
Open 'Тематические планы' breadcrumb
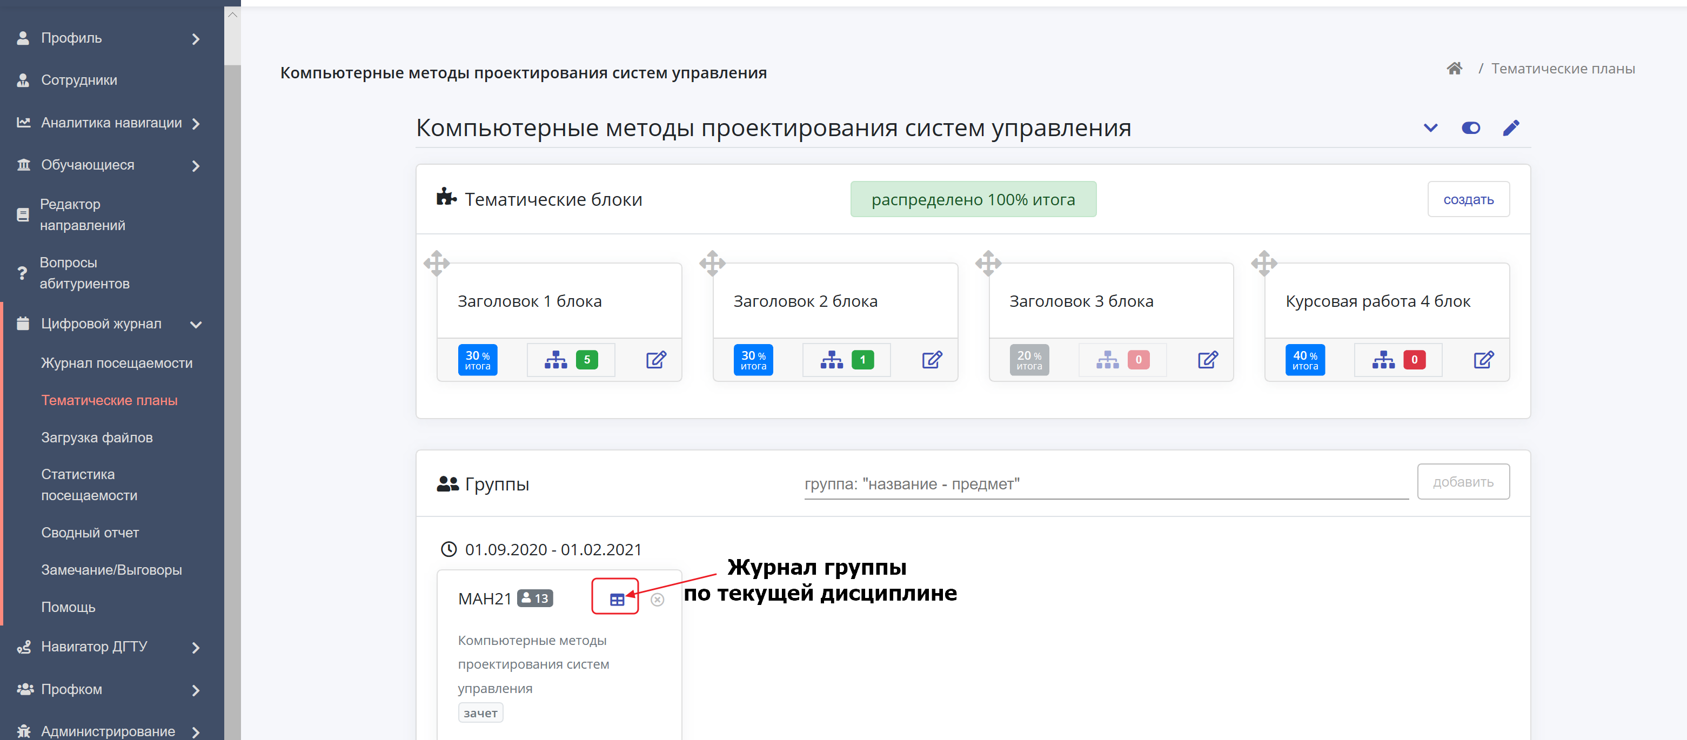(1562, 68)
